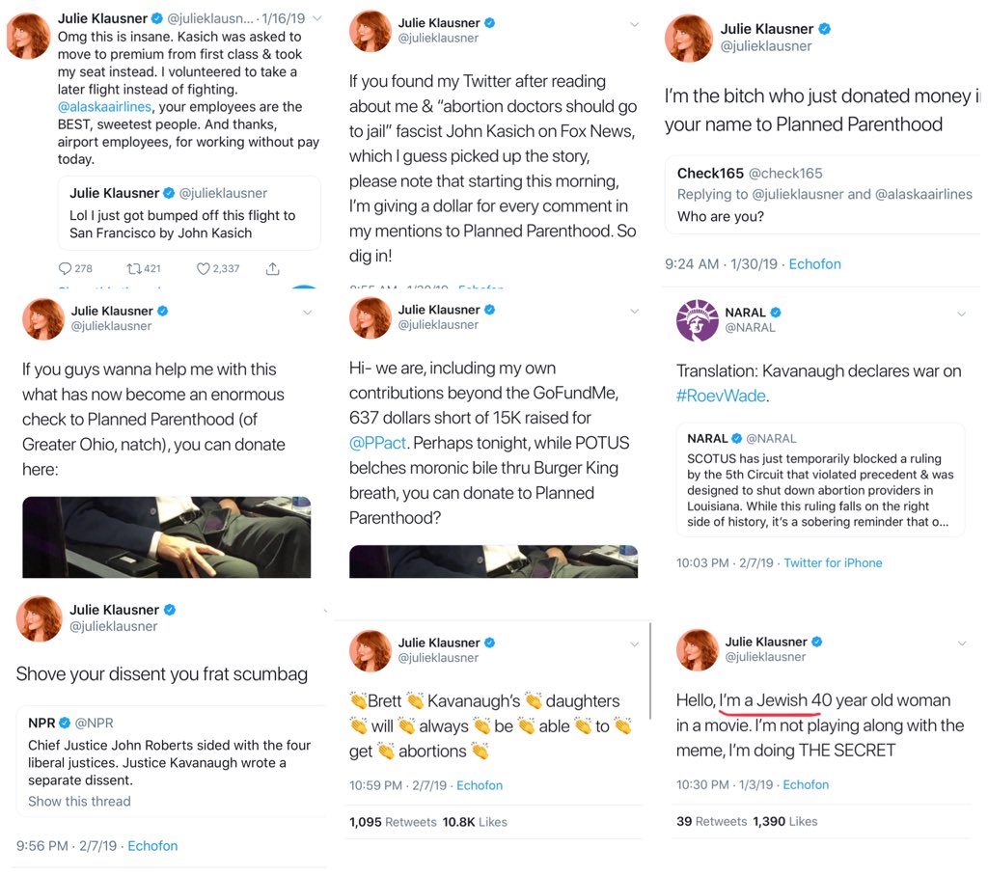This screenshot has height=875, width=988.
Task: Click the 'Twitter for iPhone' source link
Action: click(x=833, y=562)
